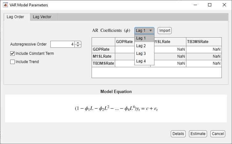Select TB3MSRate row M1SLRate NaN cell
232x144 pixels.
pyautogui.click(x=170, y=63)
